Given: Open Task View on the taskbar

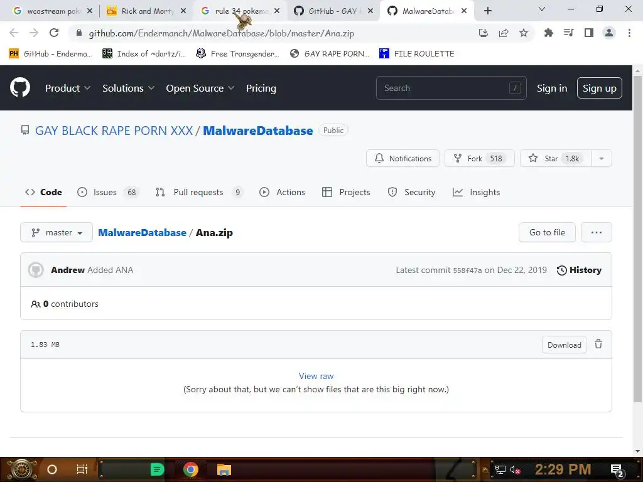Looking at the screenshot, I should pyautogui.click(x=82, y=469).
